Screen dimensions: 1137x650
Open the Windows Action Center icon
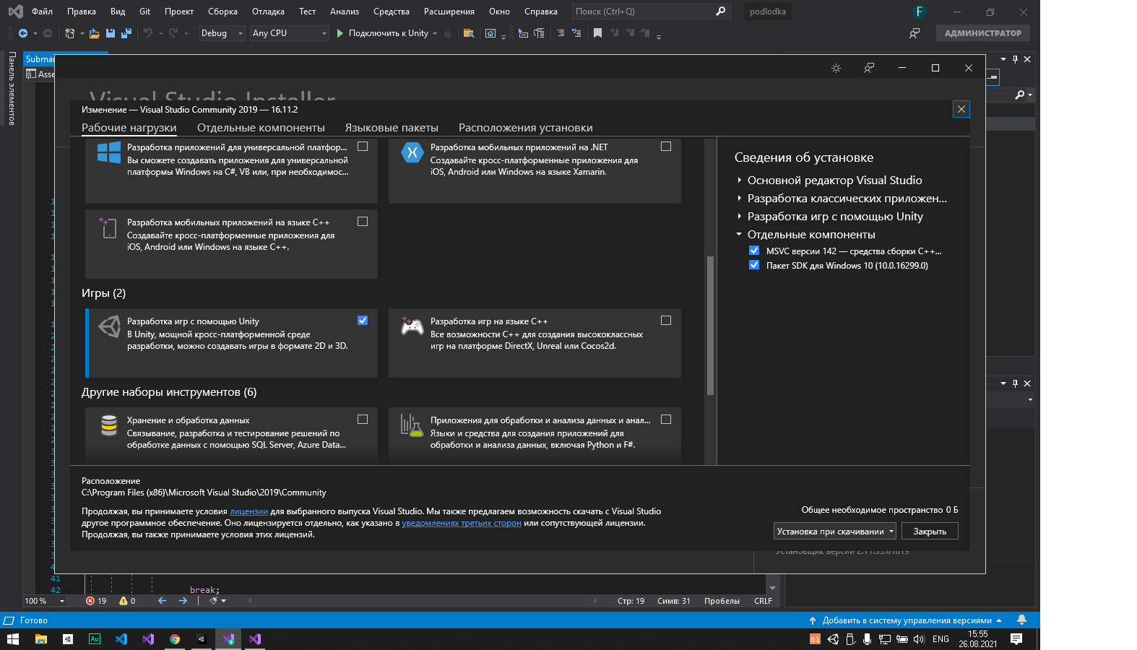point(1016,639)
